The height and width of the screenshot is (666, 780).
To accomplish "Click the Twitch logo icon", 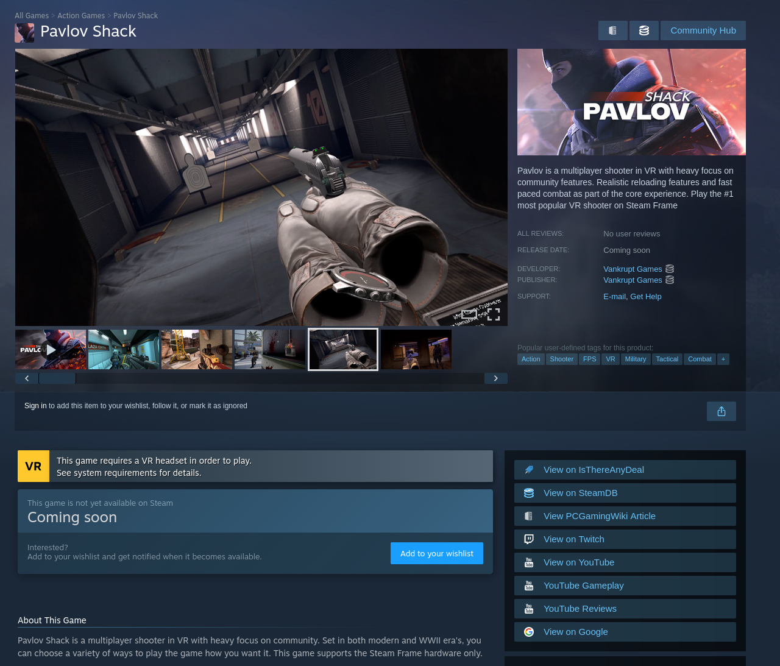I will [529, 539].
